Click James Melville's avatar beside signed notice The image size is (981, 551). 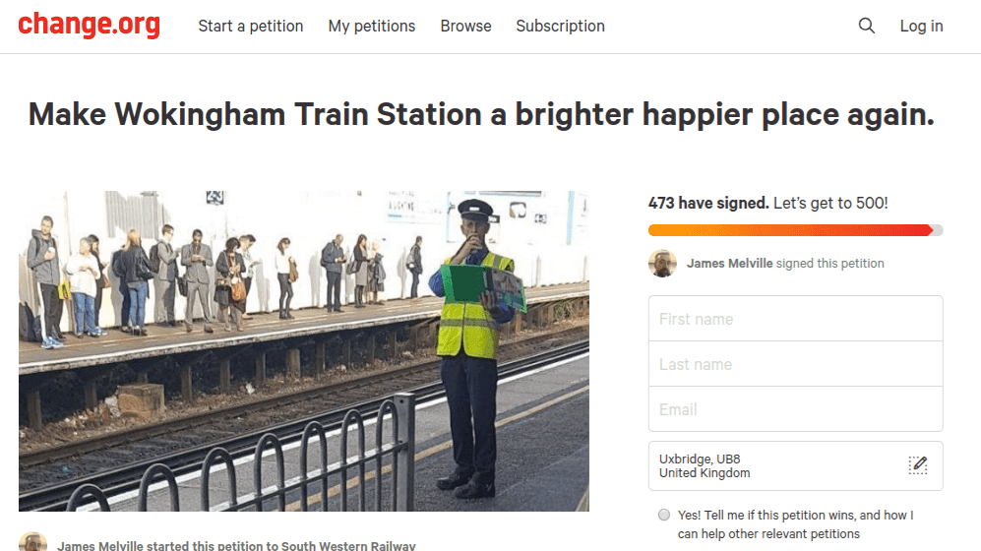(662, 263)
